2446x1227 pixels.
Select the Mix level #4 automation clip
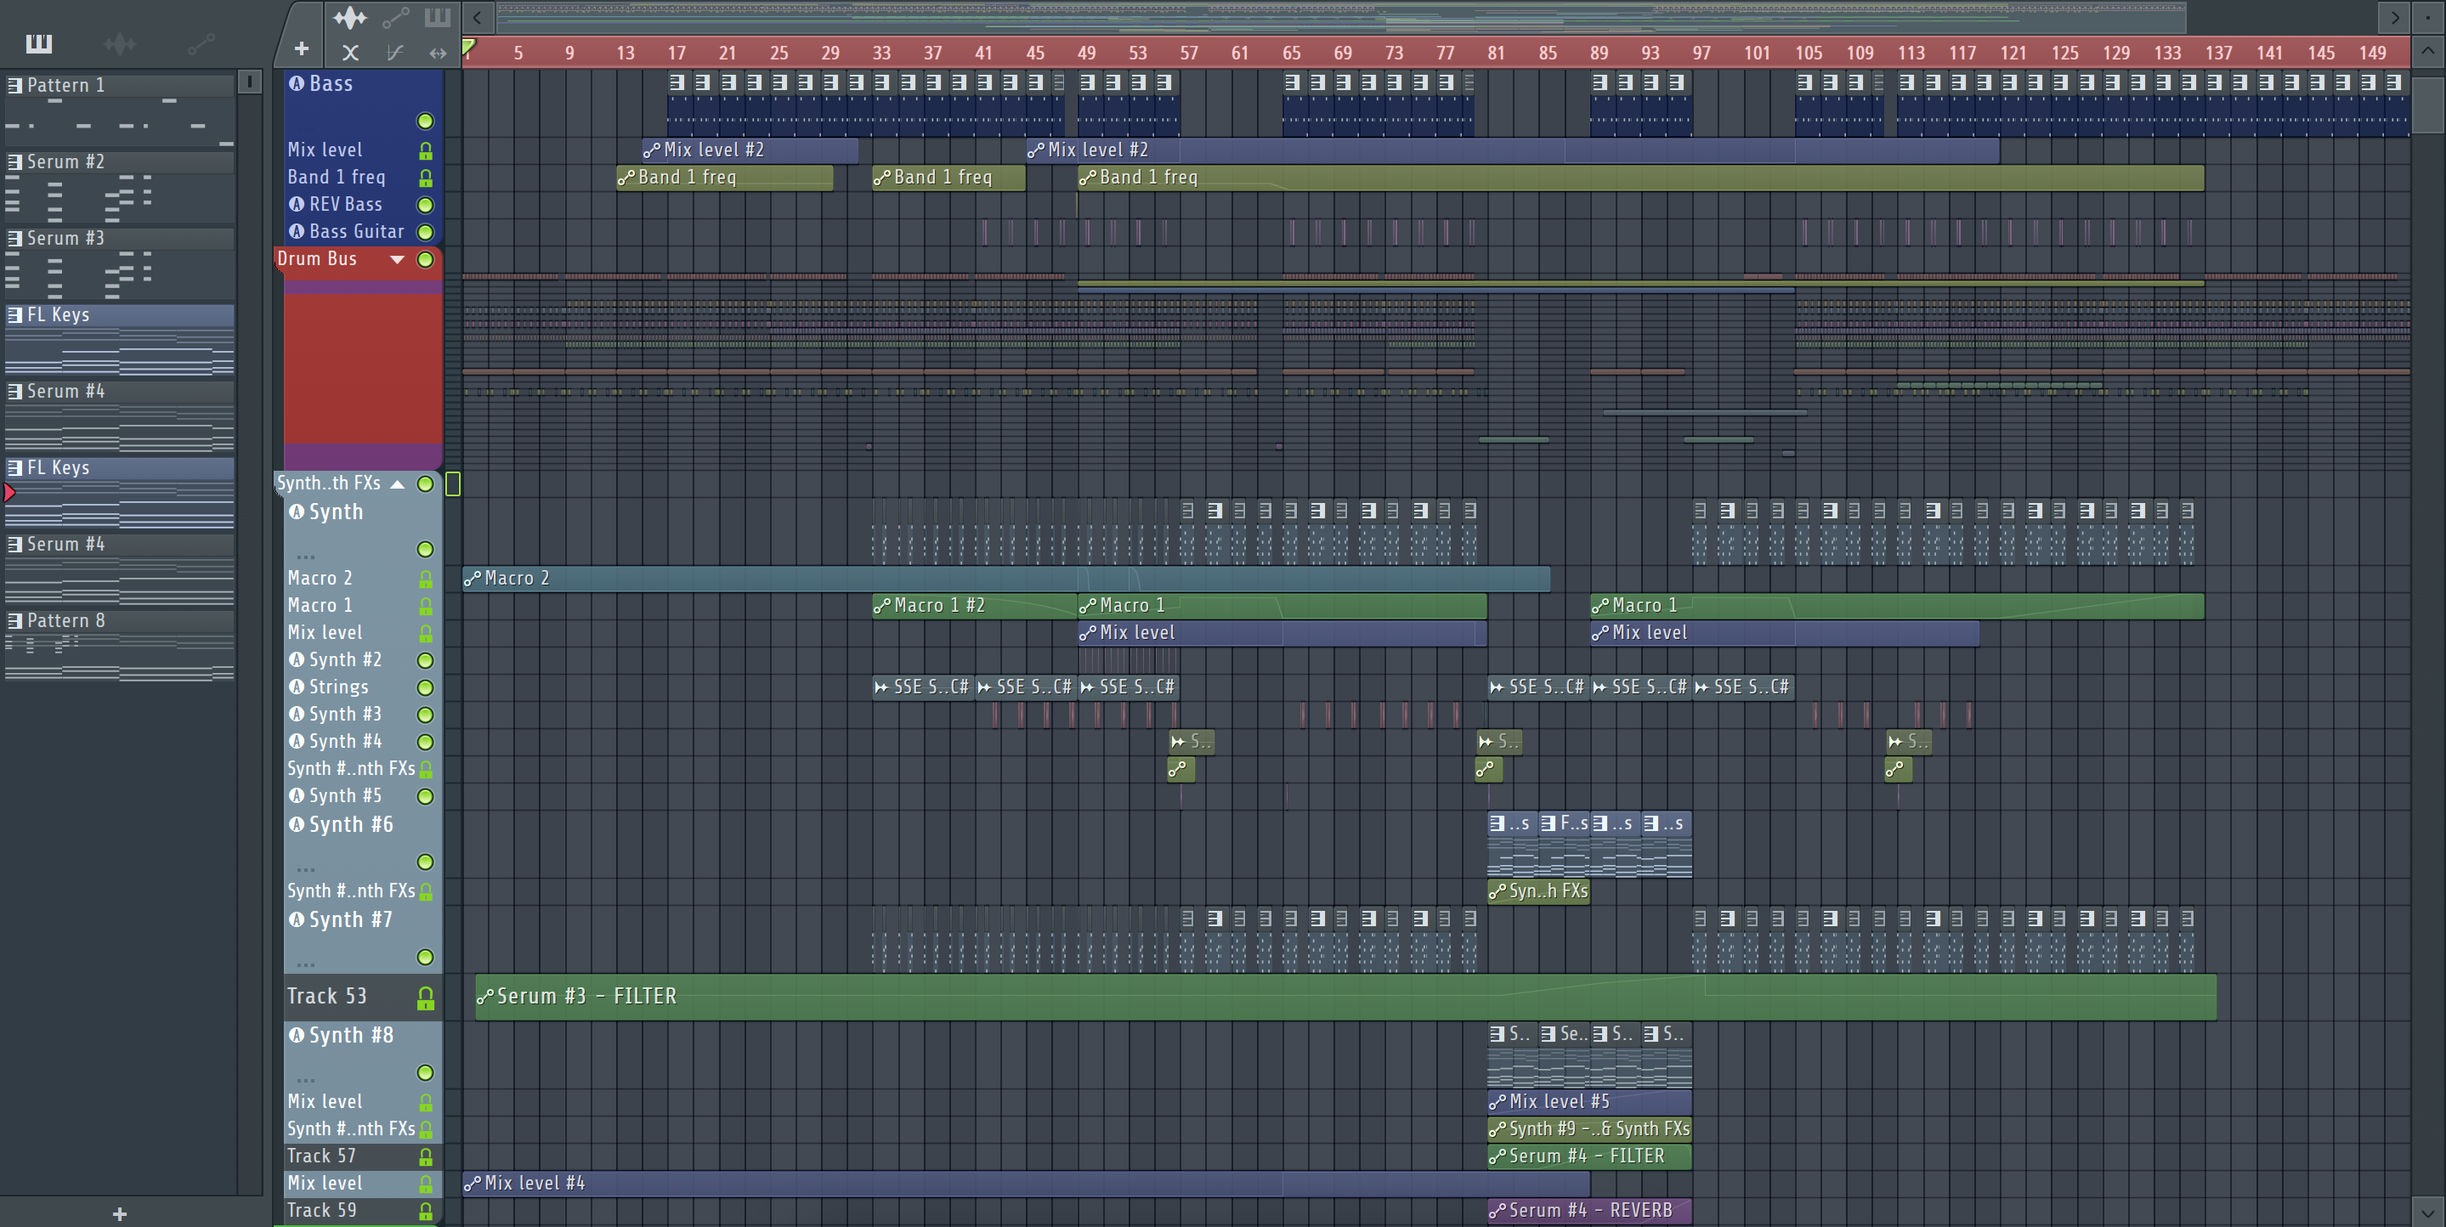[x=1026, y=1185]
